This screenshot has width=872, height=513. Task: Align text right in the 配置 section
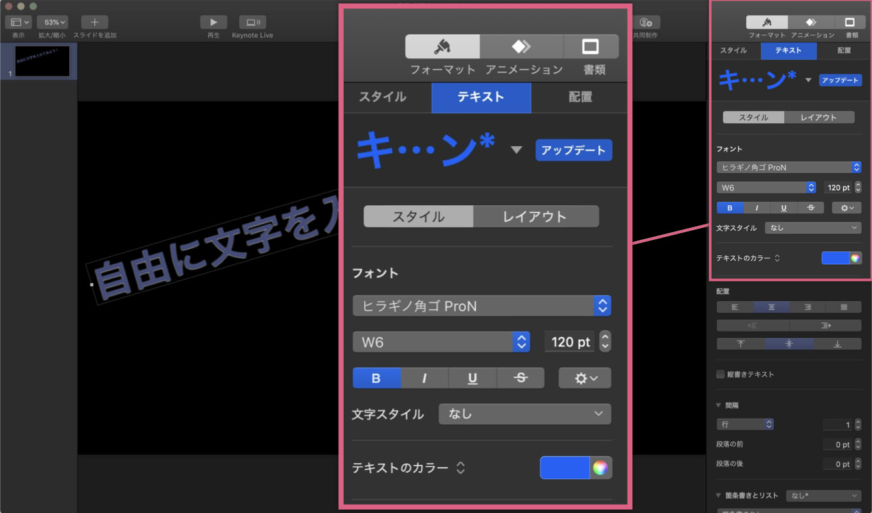point(807,307)
